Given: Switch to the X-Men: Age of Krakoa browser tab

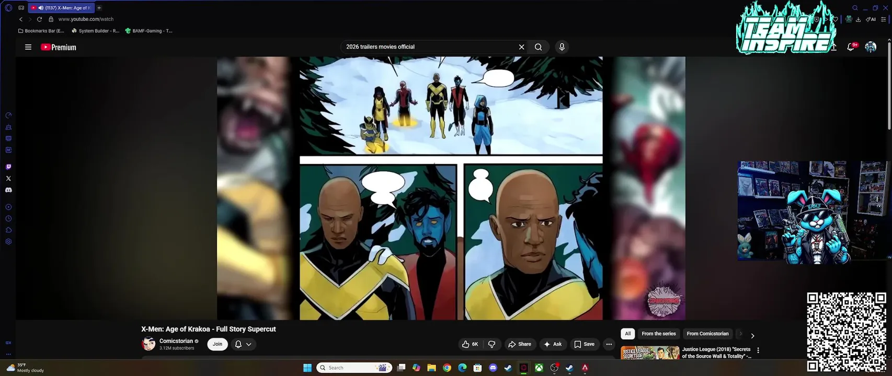Looking at the screenshot, I should 62,8.
